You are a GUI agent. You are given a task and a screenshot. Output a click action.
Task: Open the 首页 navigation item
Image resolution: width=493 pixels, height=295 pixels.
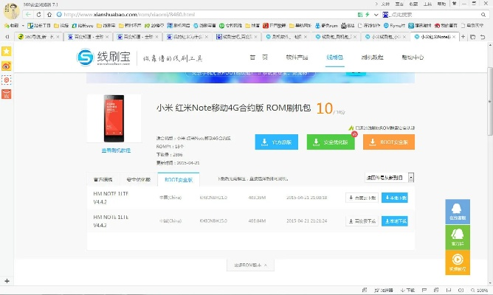(x=258, y=58)
